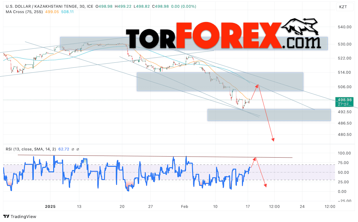The height and width of the screenshot is (222, 358).
Task: Click the low value L498.82
Action: pyautogui.click(x=141, y=6)
